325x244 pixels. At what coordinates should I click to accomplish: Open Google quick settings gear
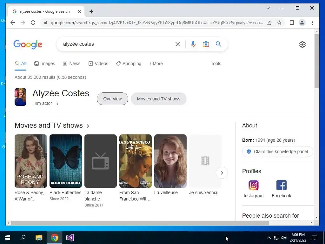tap(302, 44)
